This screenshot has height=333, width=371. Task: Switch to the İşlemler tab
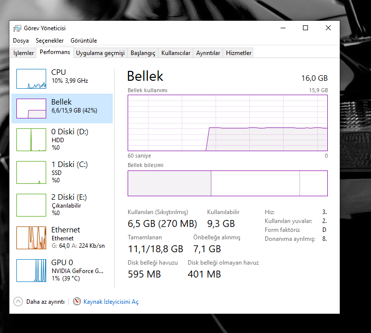tap(23, 53)
